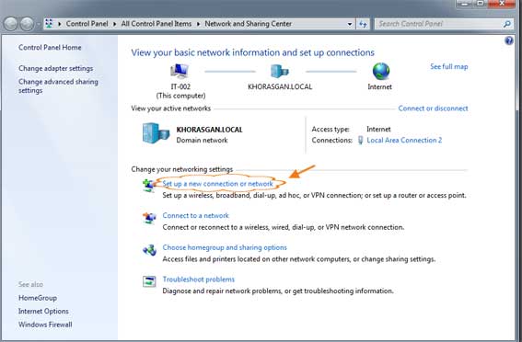The image size is (522, 342).
Task: Click Set up a new connection or network
Action: 217,184
